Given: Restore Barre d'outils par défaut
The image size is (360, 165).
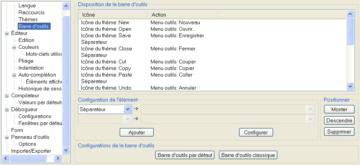Looking at the screenshot, I should point(185,155).
